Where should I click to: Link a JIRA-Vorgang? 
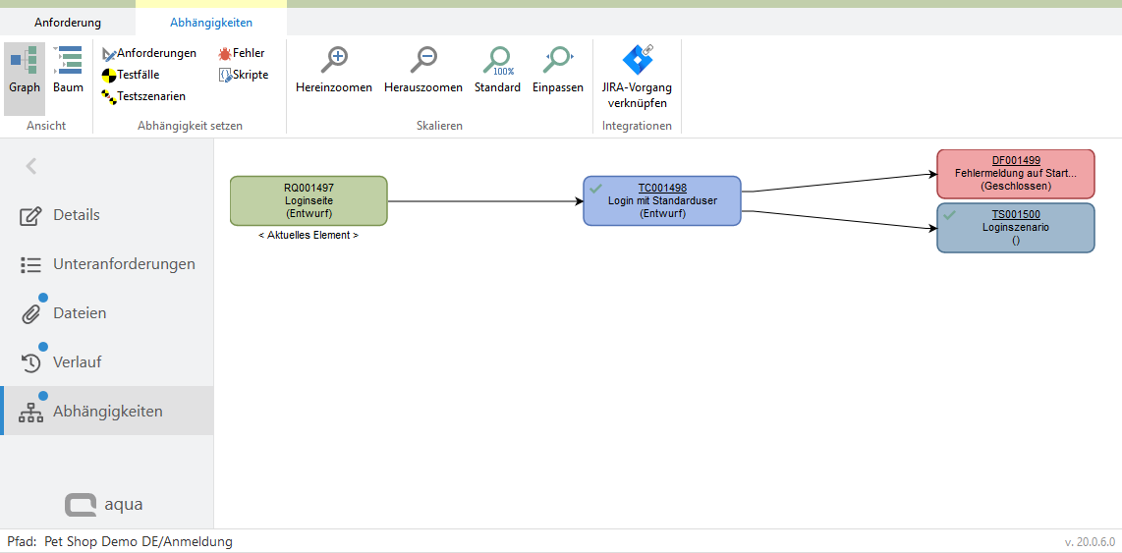(x=637, y=75)
